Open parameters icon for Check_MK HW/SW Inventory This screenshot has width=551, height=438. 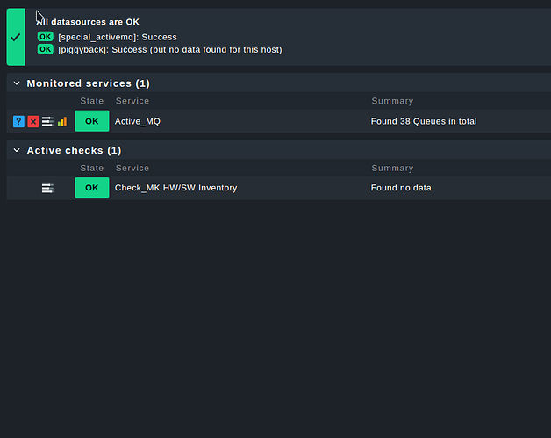(x=47, y=188)
